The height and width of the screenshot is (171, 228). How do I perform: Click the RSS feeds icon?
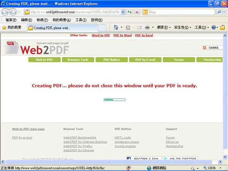(128, 27)
